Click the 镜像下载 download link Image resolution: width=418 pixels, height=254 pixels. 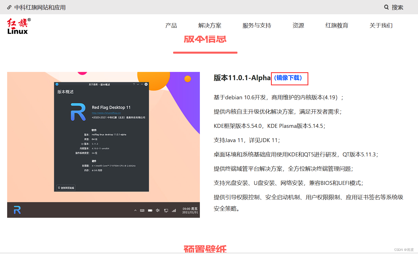(x=288, y=78)
